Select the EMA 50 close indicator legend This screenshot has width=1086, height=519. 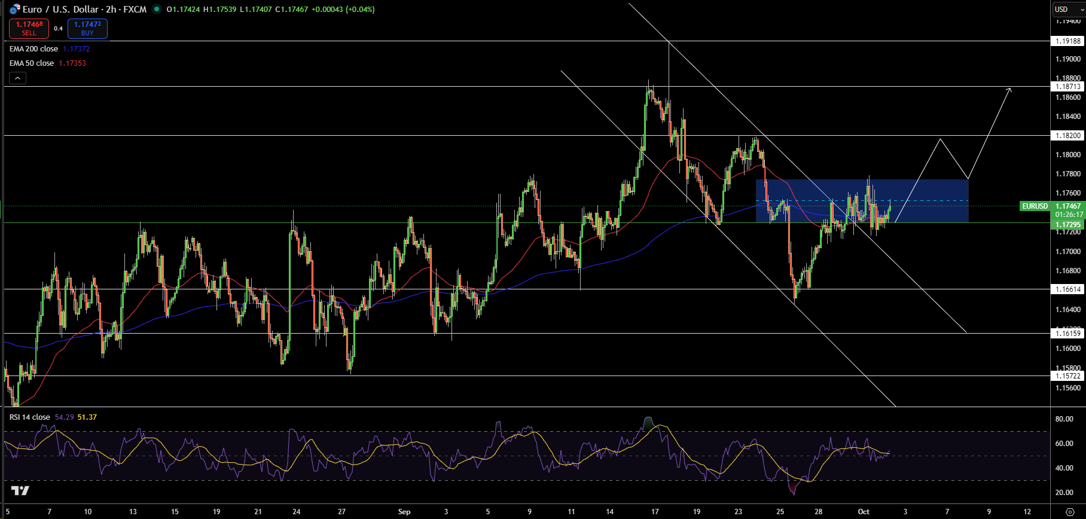point(32,63)
